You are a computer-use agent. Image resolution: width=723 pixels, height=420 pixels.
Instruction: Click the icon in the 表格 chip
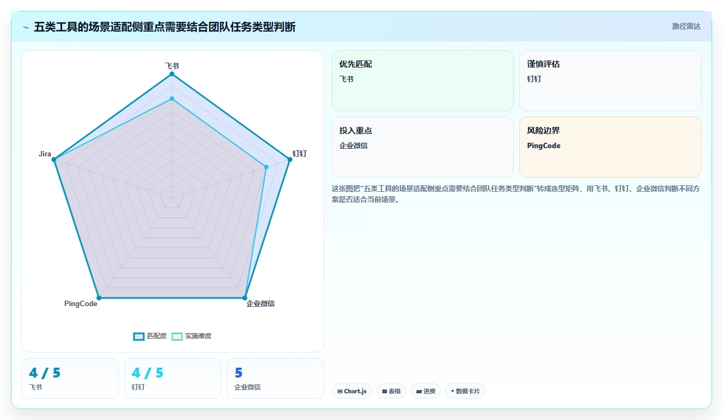pyautogui.click(x=384, y=391)
